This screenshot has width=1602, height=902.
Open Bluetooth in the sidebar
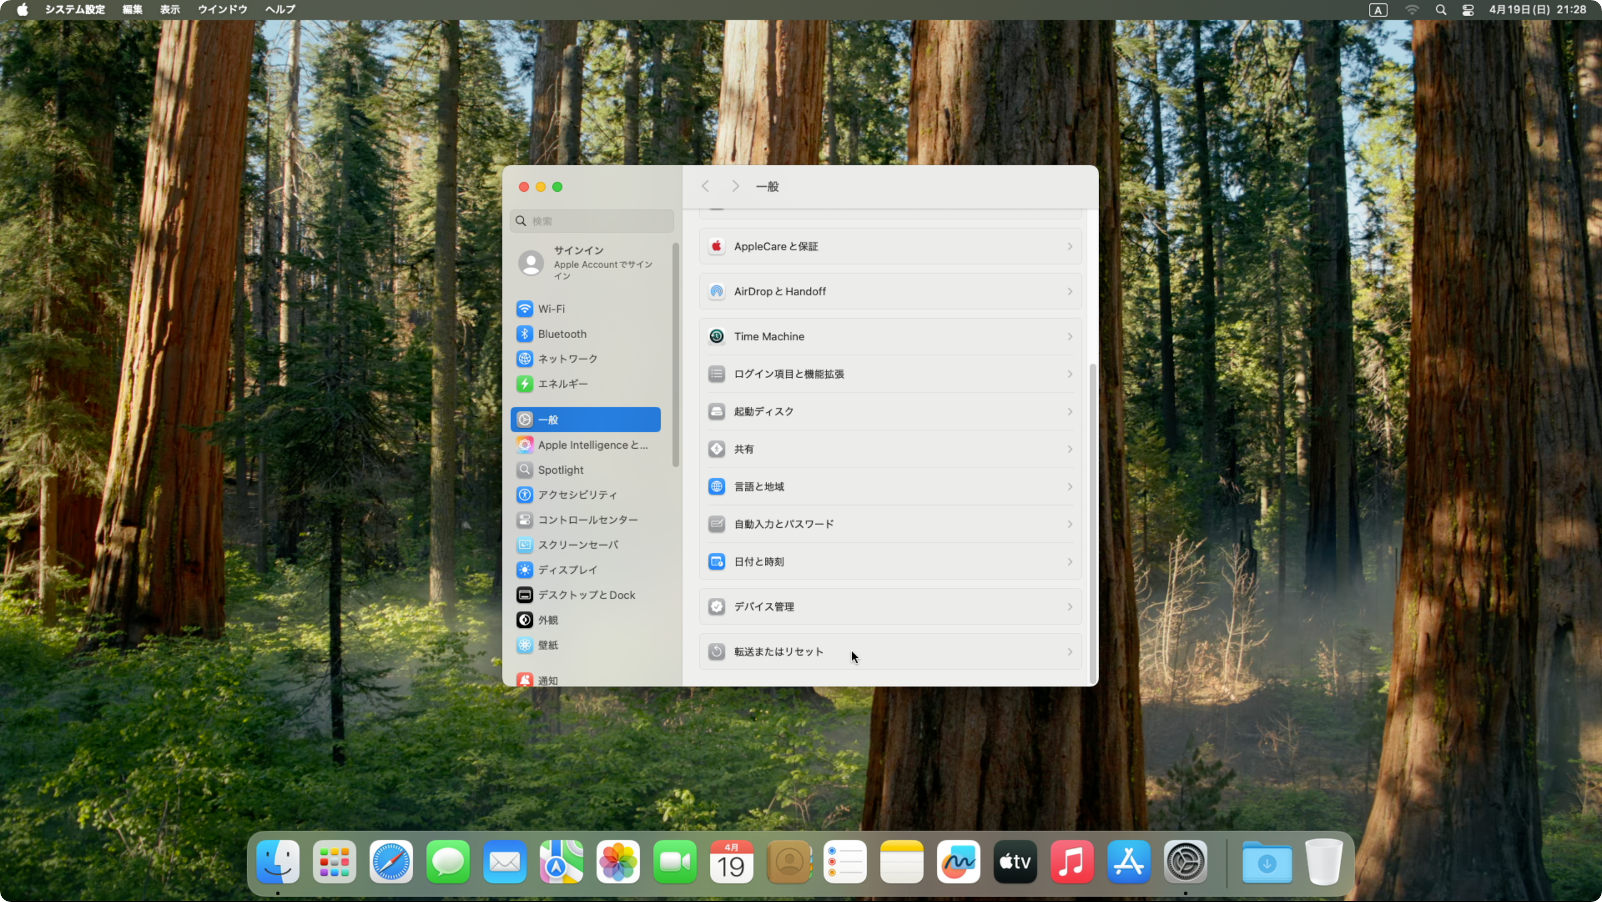[585, 334]
